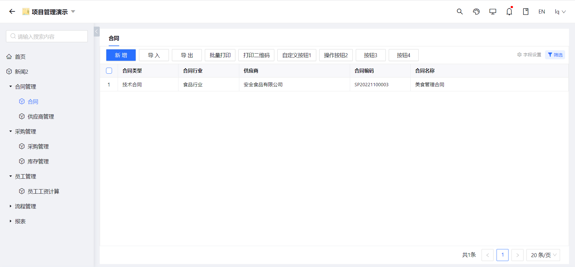Go to 首页 in sidebar

click(x=20, y=57)
